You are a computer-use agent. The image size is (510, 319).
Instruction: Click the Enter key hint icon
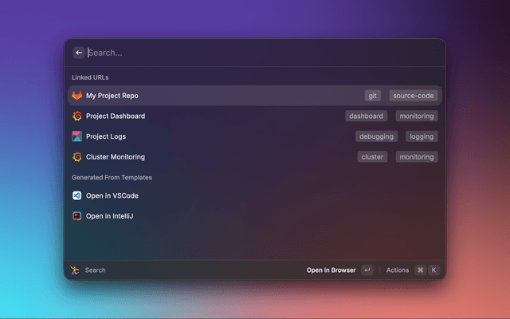367,270
